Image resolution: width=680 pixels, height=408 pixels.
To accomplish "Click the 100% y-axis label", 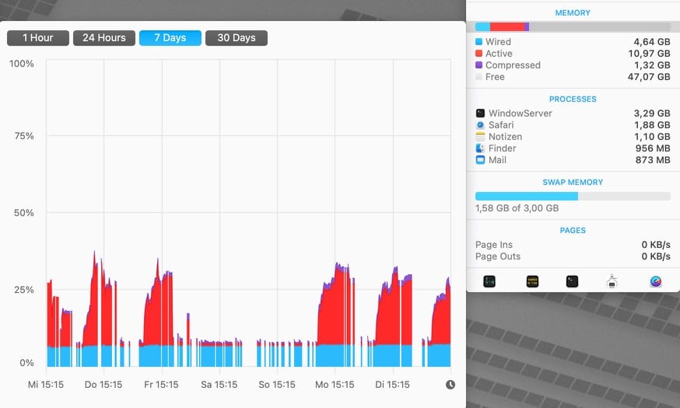I will [22, 64].
